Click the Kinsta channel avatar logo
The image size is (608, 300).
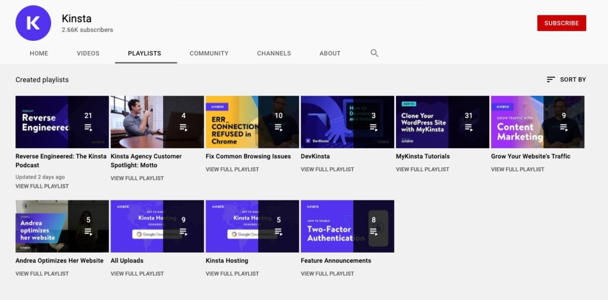pos(33,23)
